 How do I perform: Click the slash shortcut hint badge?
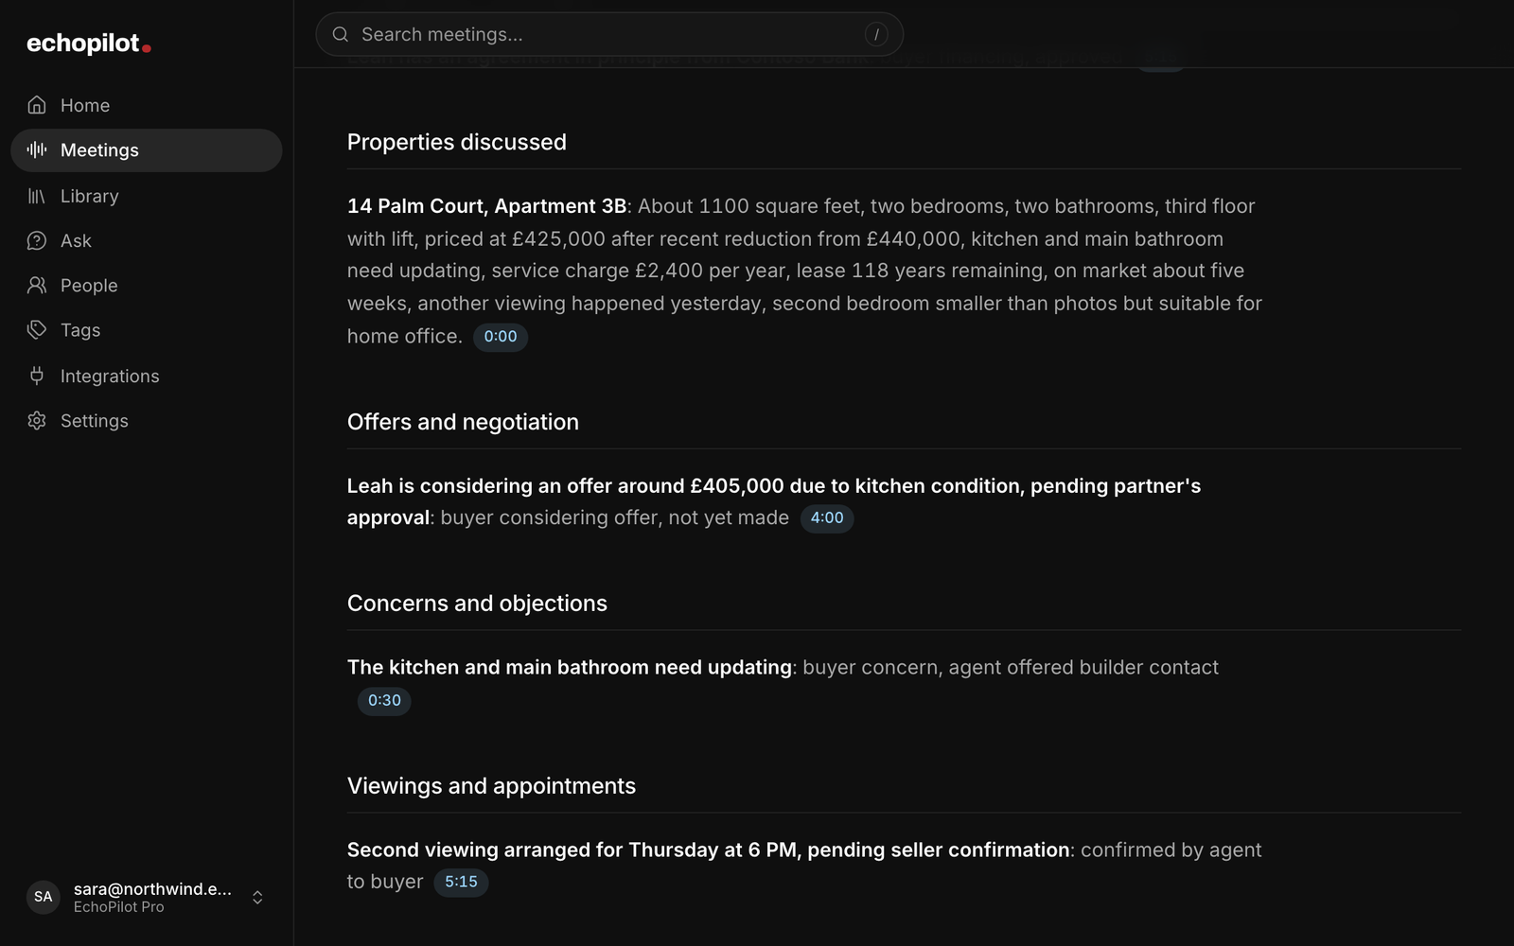(x=876, y=34)
